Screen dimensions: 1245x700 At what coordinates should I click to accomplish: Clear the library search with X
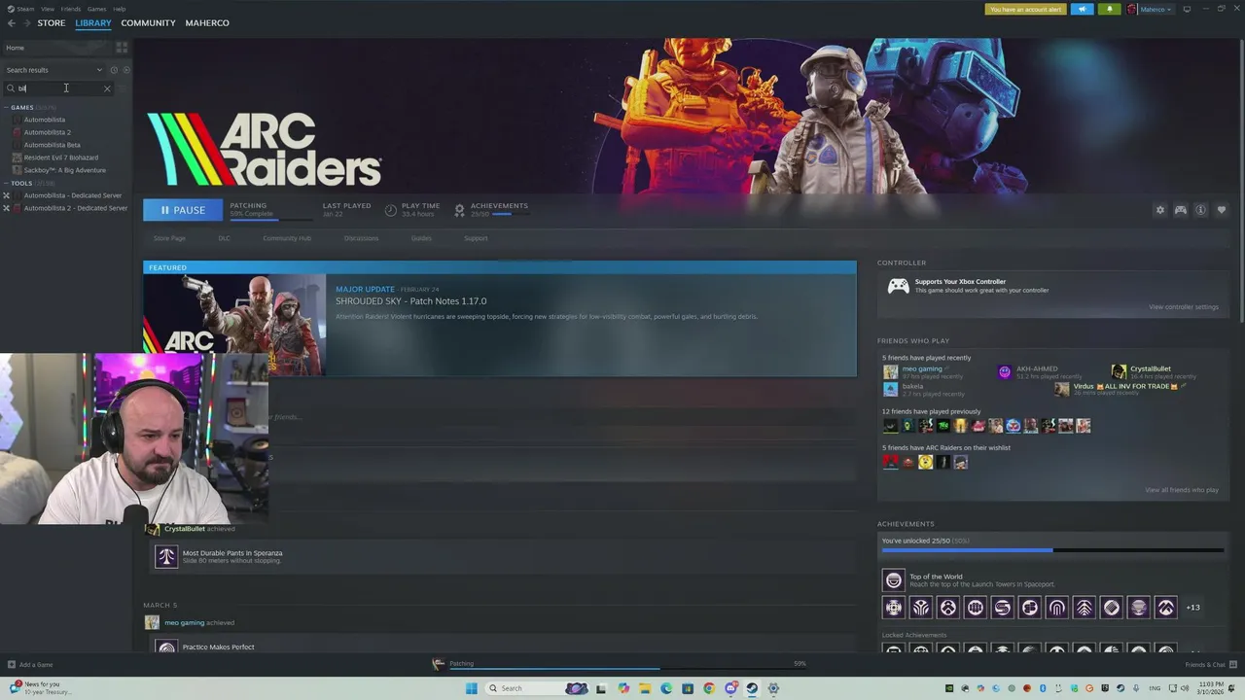pyautogui.click(x=107, y=88)
